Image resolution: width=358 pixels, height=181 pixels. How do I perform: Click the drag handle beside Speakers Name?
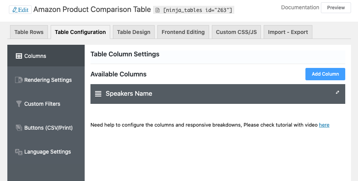(x=98, y=94)
